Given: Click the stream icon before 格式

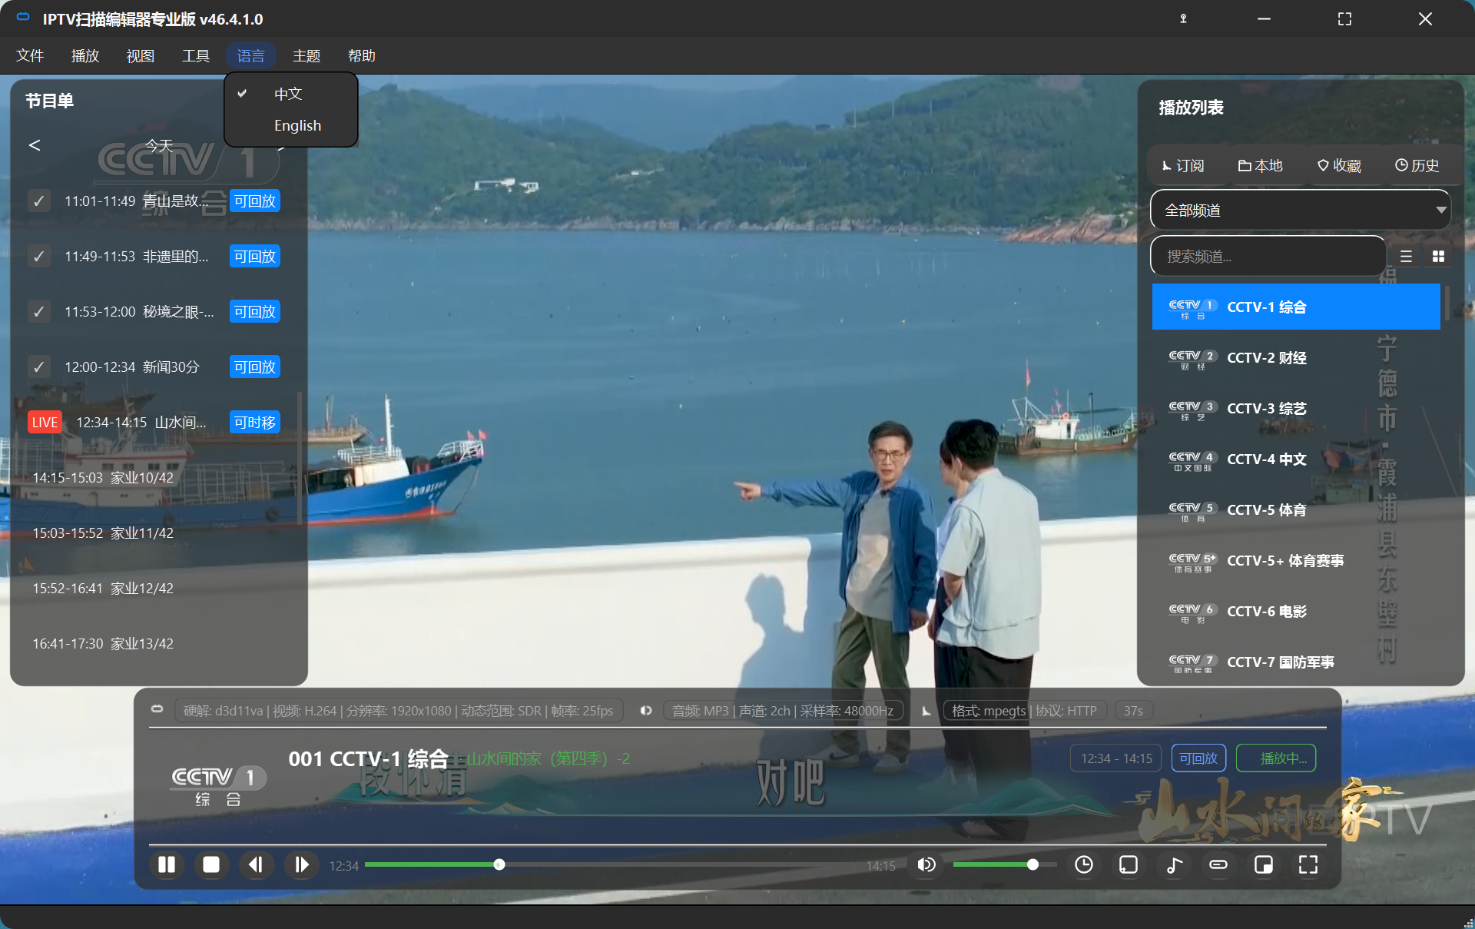Looking at the screenshot, I should pyautogui.click(x=926, y=711).
